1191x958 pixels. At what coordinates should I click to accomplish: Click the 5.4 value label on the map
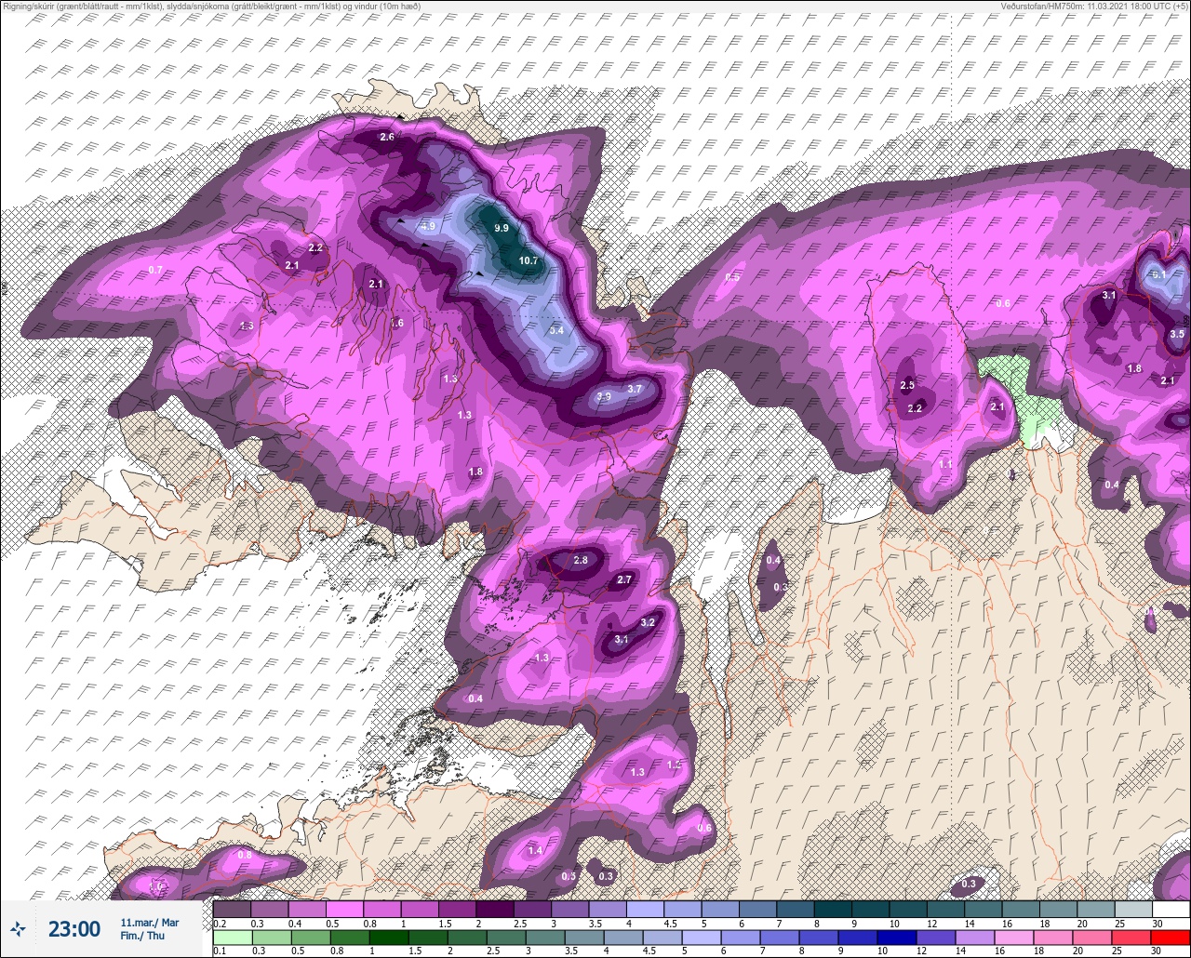click(556, 330)
